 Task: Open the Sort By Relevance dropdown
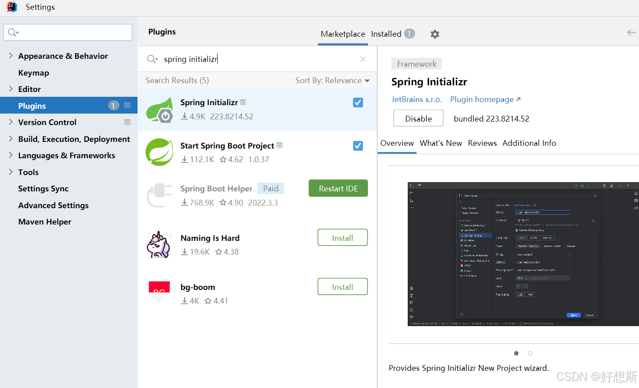click(x=333, y=80)
